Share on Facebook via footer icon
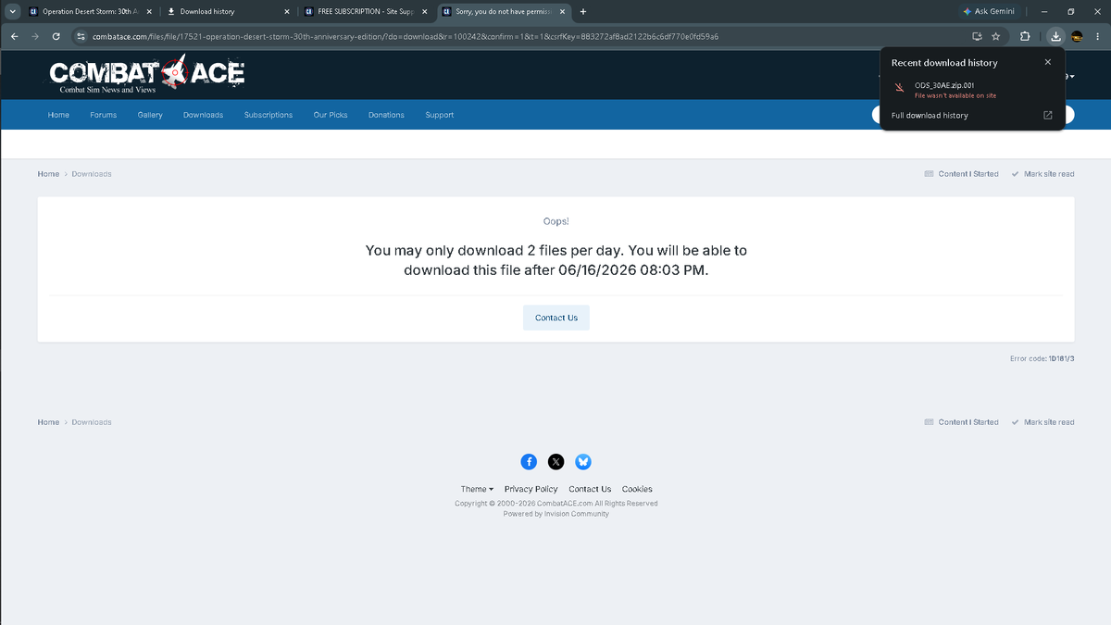The height and width of the screenshot is (625, 1111). [529, 461]
